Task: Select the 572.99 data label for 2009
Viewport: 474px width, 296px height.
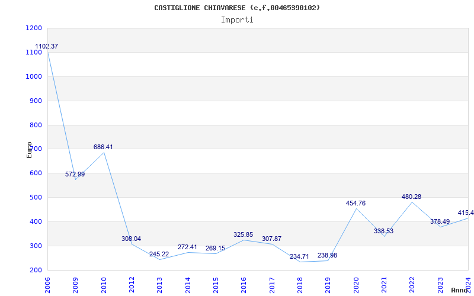Action: (75, 174)
